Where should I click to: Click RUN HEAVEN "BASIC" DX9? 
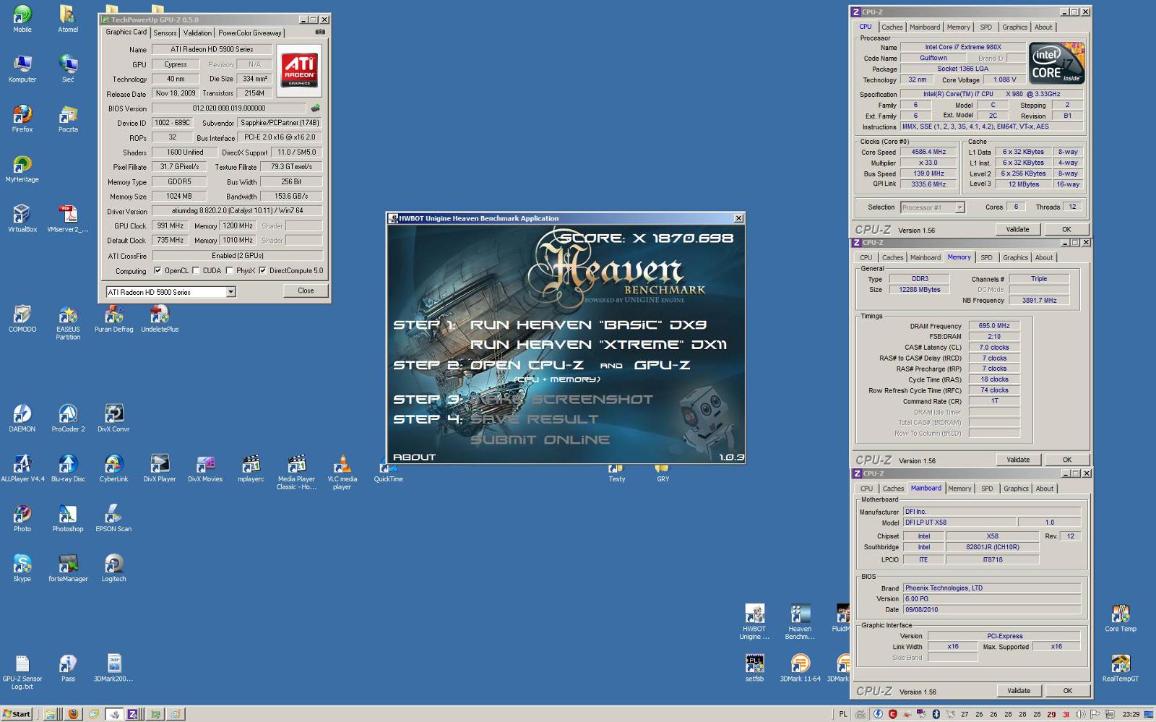click(x=589, y=325)
